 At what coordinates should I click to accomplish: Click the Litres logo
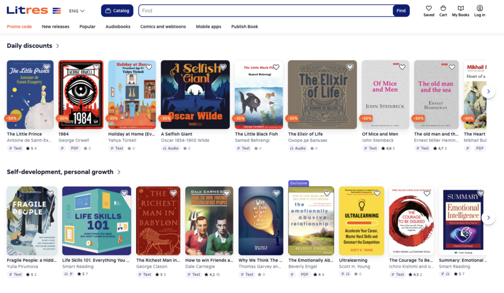[x=27, y=10]
